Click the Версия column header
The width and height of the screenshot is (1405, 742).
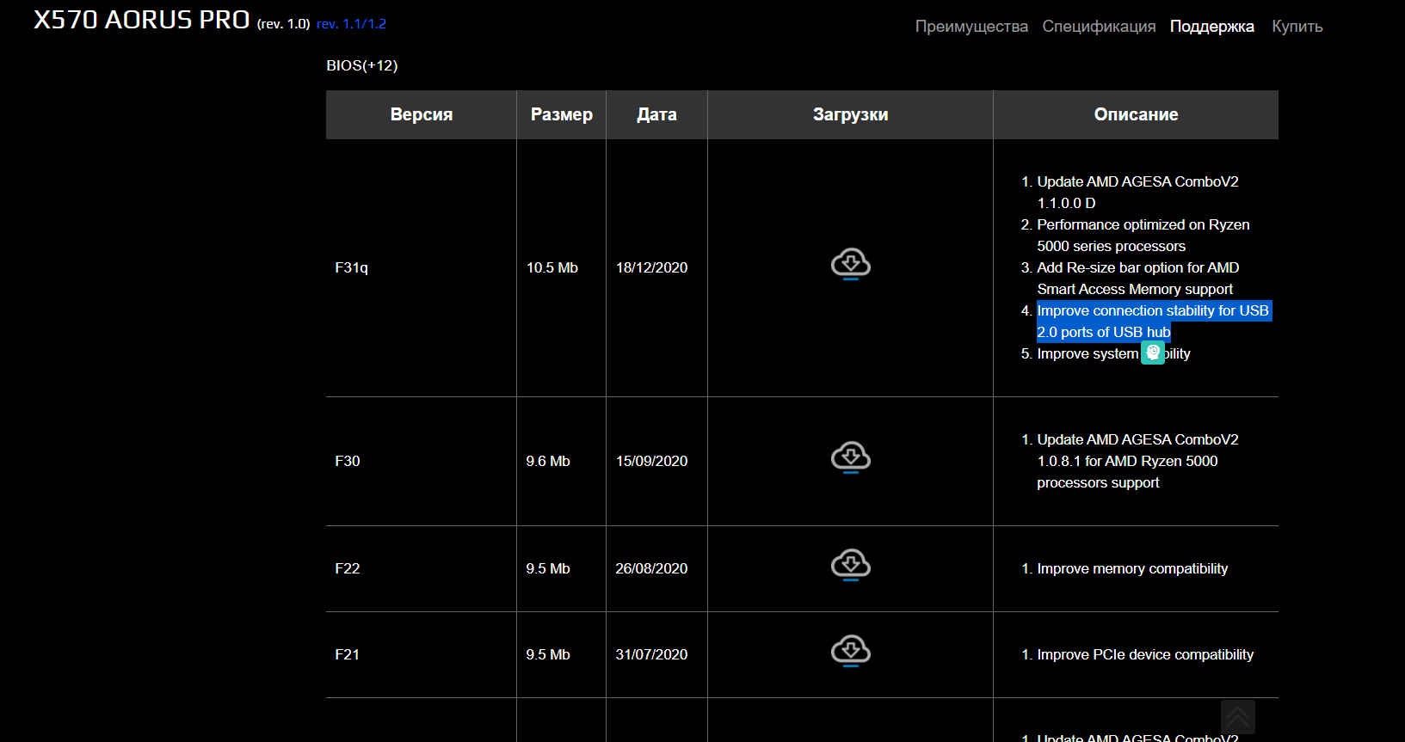tap(422, 114)
